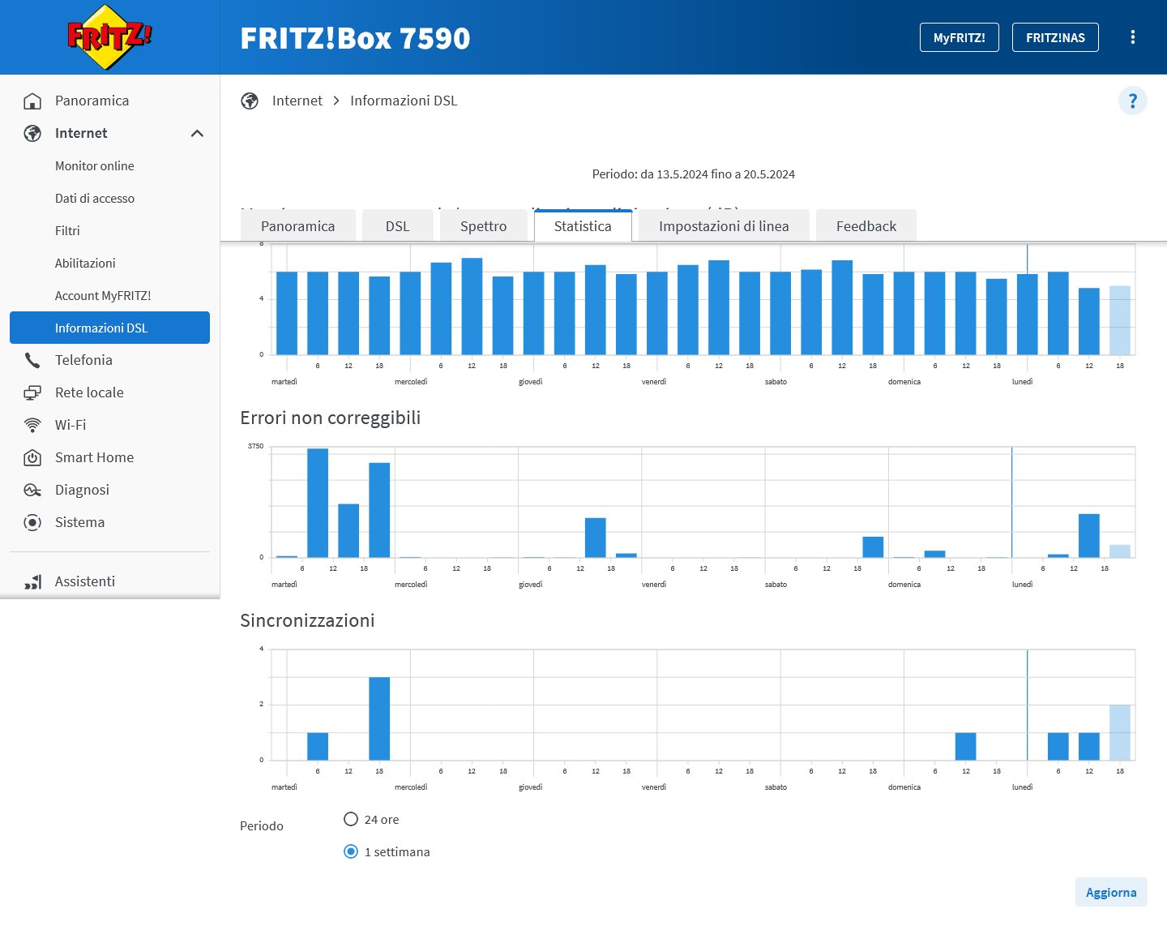Click the Rete locale network icon
Viewport: 1167px width, 926px height.
32,393
